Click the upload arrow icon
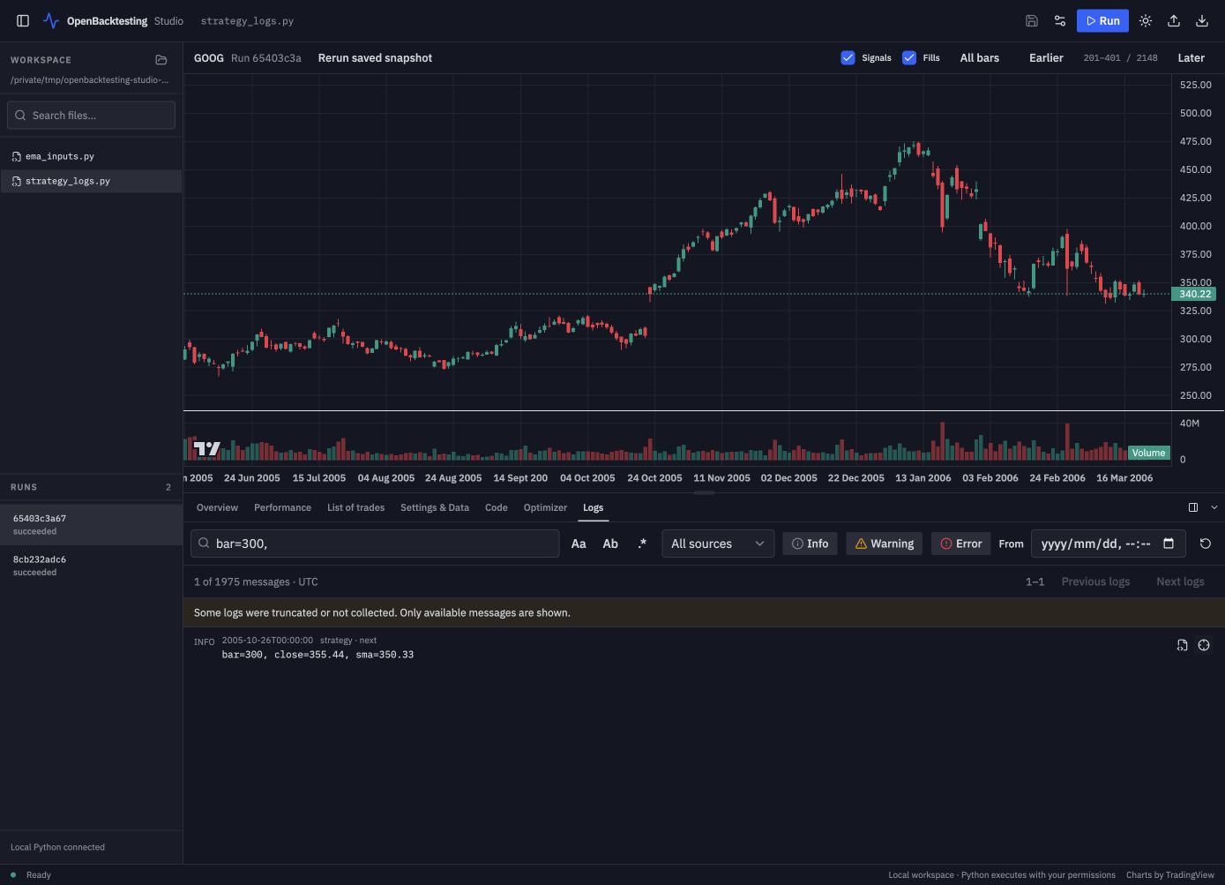The image size is (1225, 885). (1174, 20)
